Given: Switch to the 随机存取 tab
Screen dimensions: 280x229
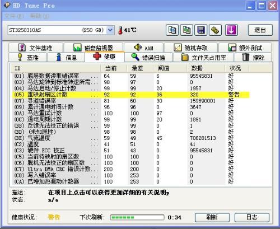Looking at the screenshot, I should [x=190, y=48].
